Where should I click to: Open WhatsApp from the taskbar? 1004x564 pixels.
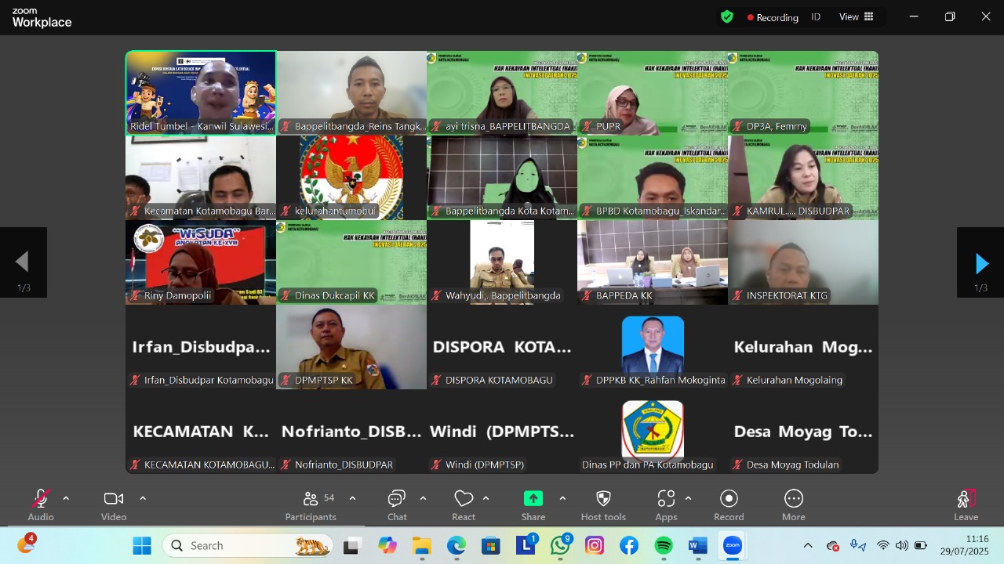pyautogui.click(x=560, y=546)
